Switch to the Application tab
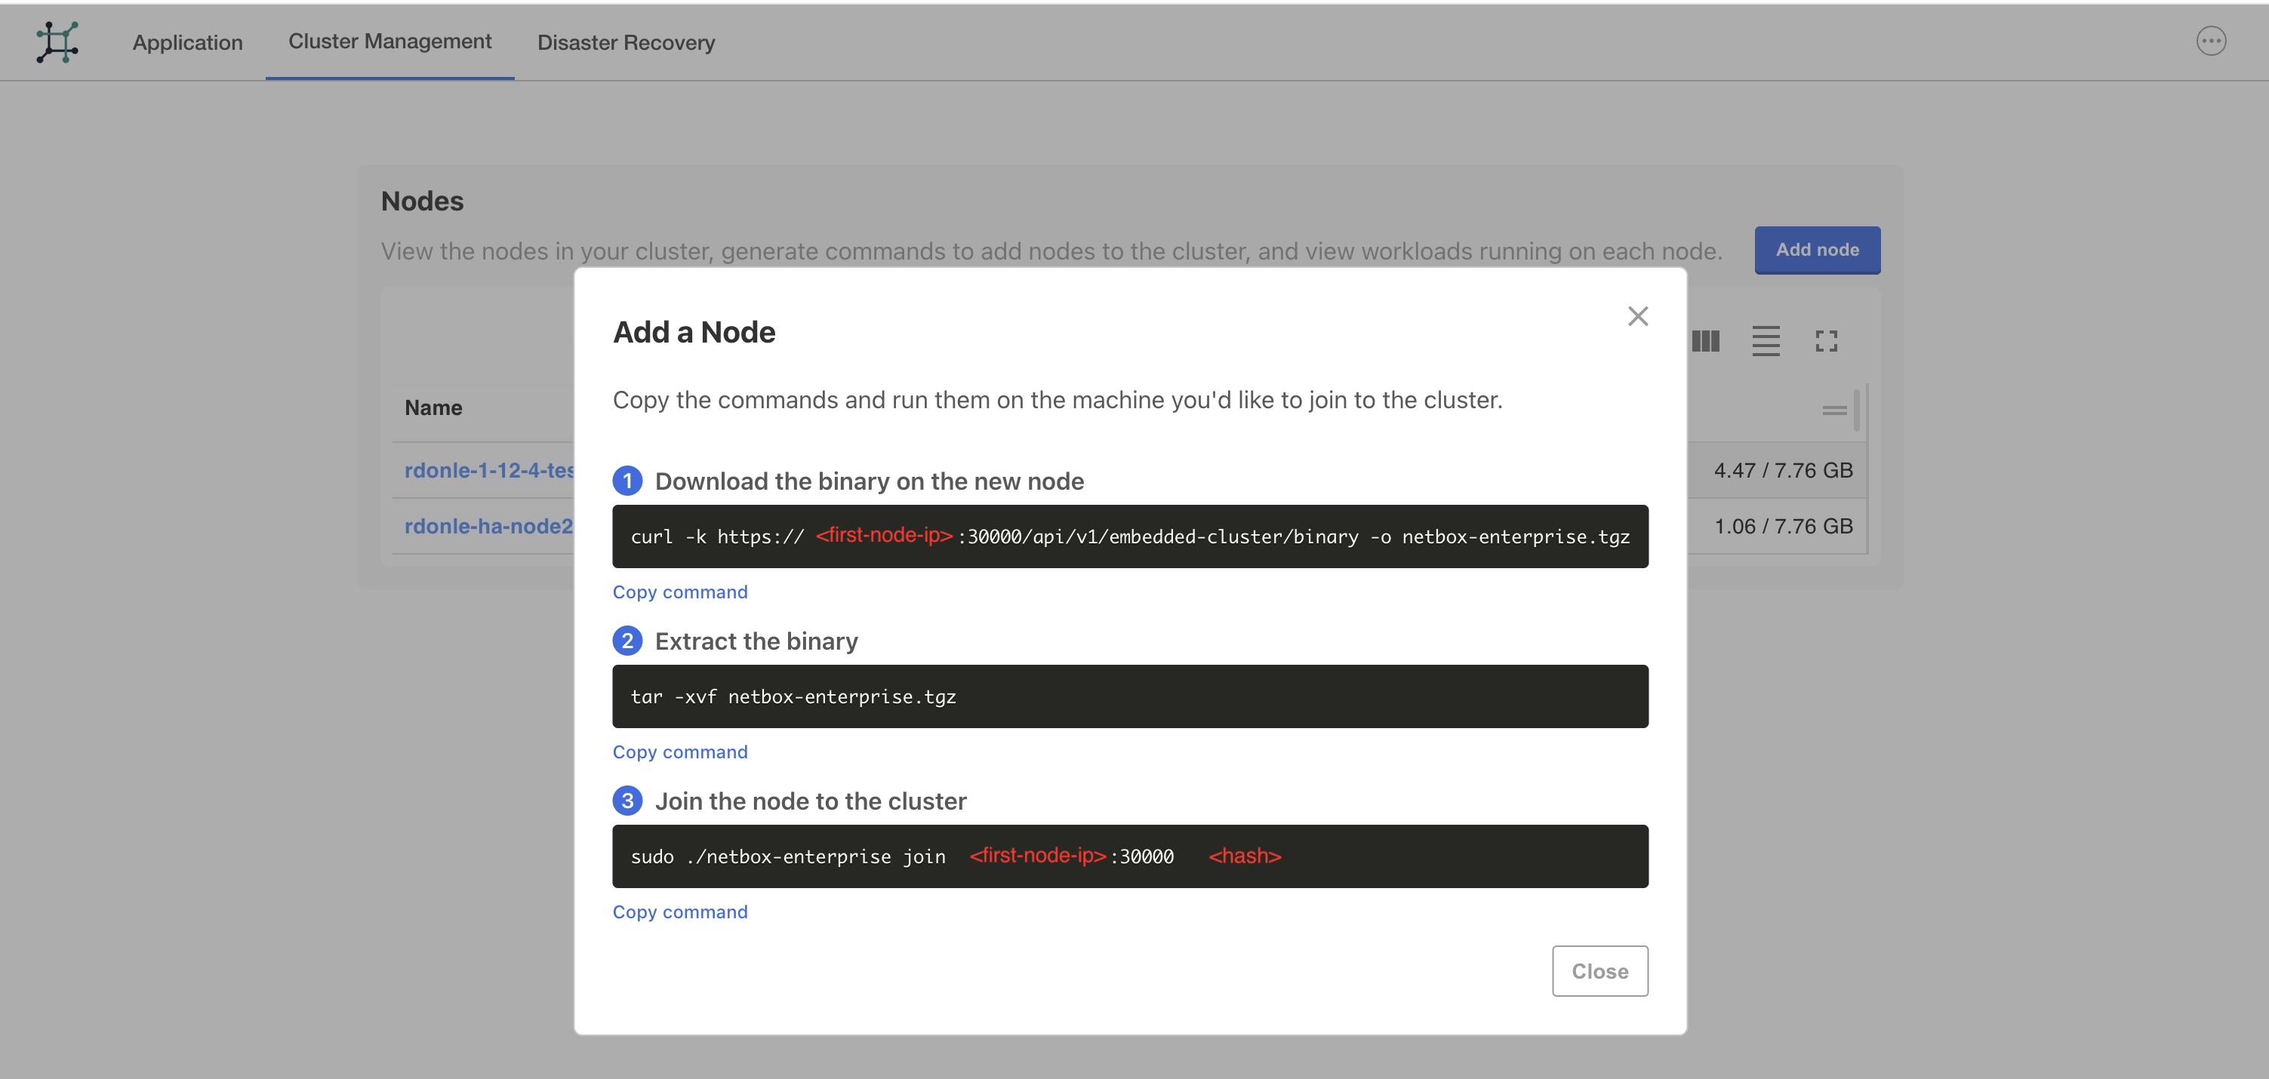 186,42
